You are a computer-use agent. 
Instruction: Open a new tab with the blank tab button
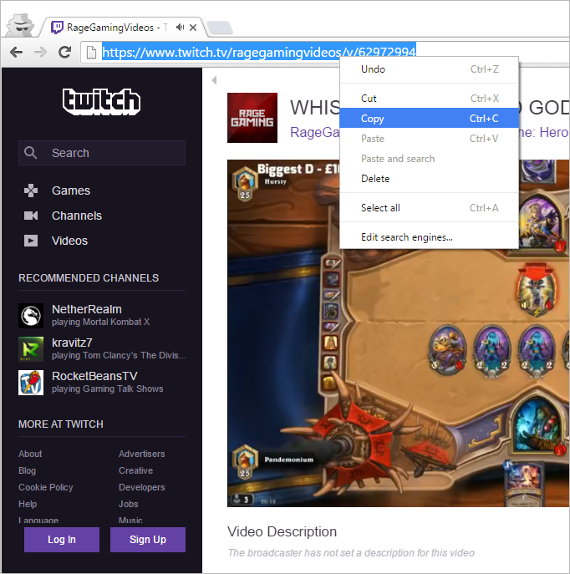[219, 28]
